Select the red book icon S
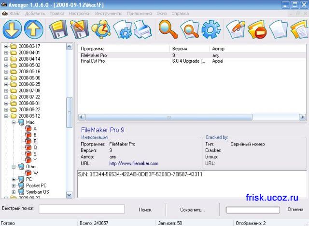 click(x=28, y=154)
